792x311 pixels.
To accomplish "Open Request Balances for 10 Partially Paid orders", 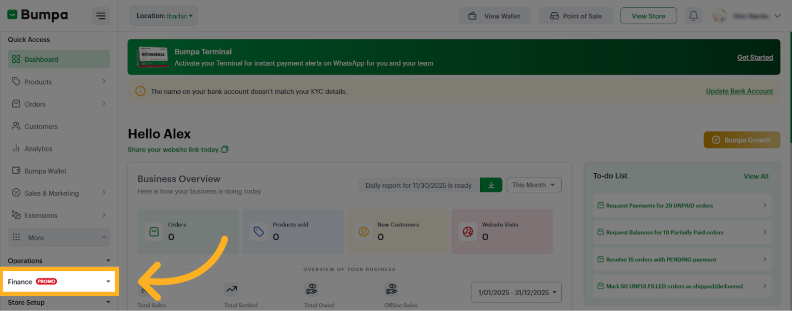I will tap(683, 233).
